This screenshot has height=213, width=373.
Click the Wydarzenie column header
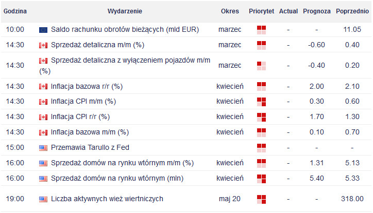pos(125,11)
